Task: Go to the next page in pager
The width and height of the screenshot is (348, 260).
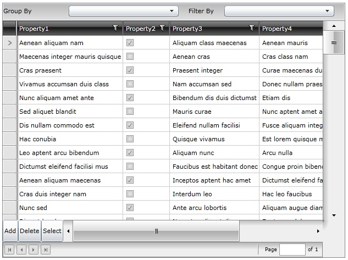Action: pos(34,250)
